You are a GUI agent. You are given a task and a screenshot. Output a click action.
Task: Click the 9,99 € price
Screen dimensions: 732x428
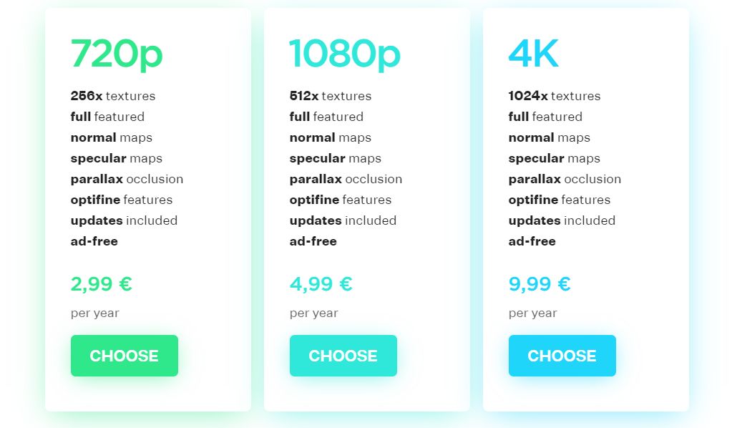tap(540, 284)
